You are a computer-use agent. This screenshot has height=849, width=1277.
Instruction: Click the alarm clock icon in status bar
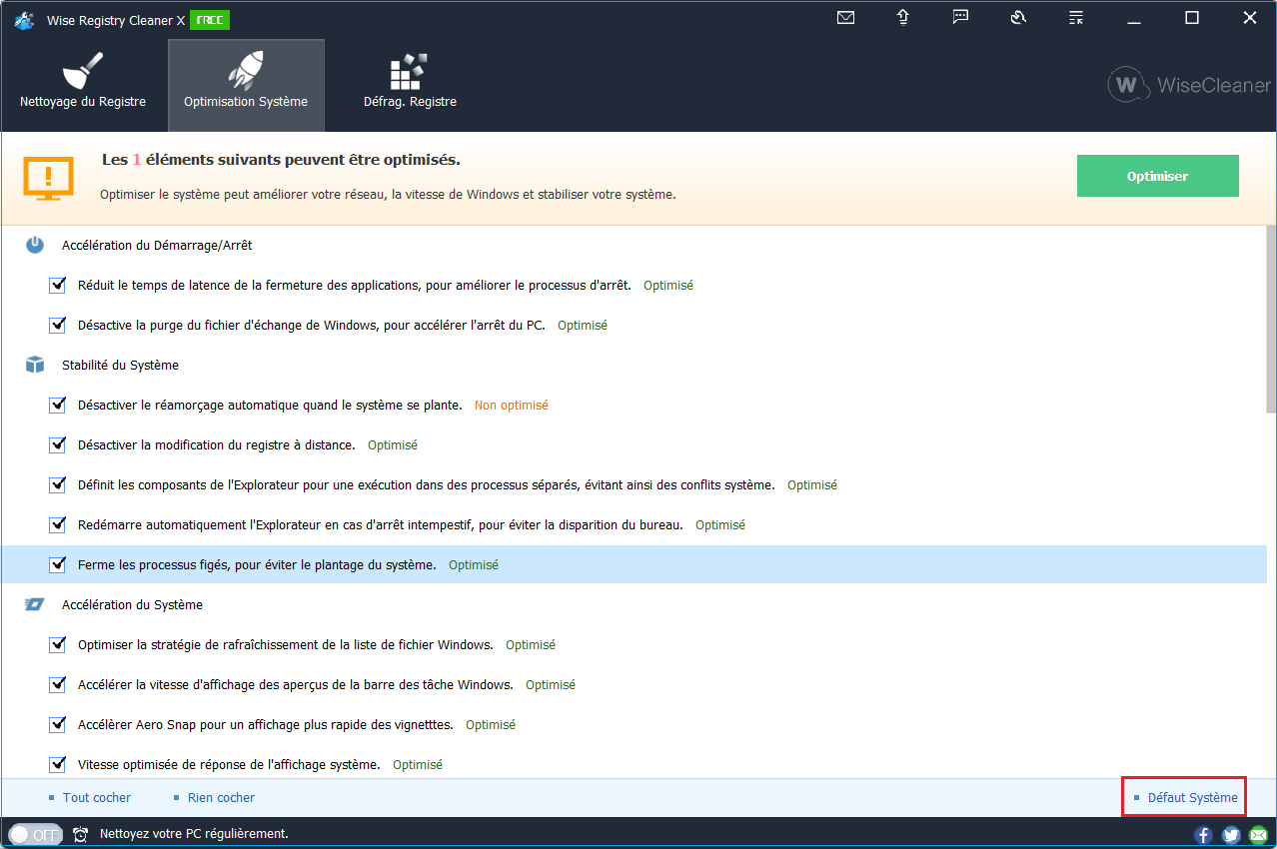click(81, 834)
